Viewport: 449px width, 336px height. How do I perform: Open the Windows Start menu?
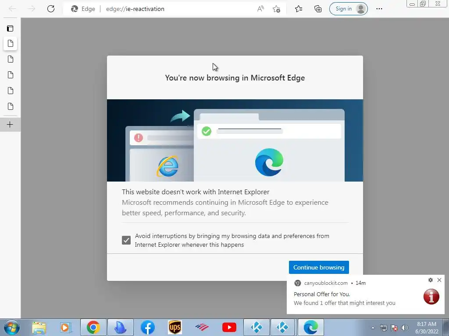[12, 327]
